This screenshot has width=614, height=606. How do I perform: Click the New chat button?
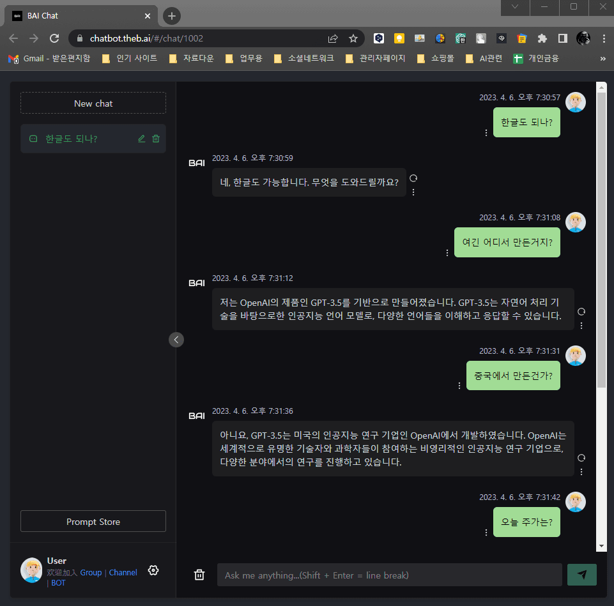pos(93,103)
